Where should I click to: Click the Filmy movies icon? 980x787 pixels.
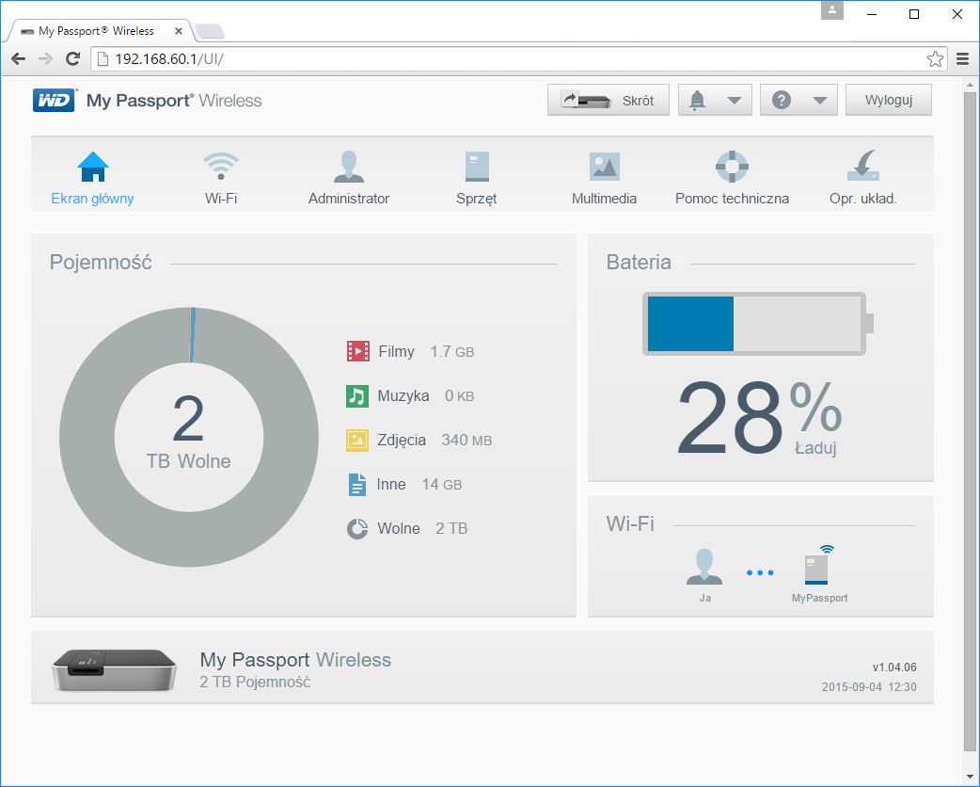coord(357,350)
